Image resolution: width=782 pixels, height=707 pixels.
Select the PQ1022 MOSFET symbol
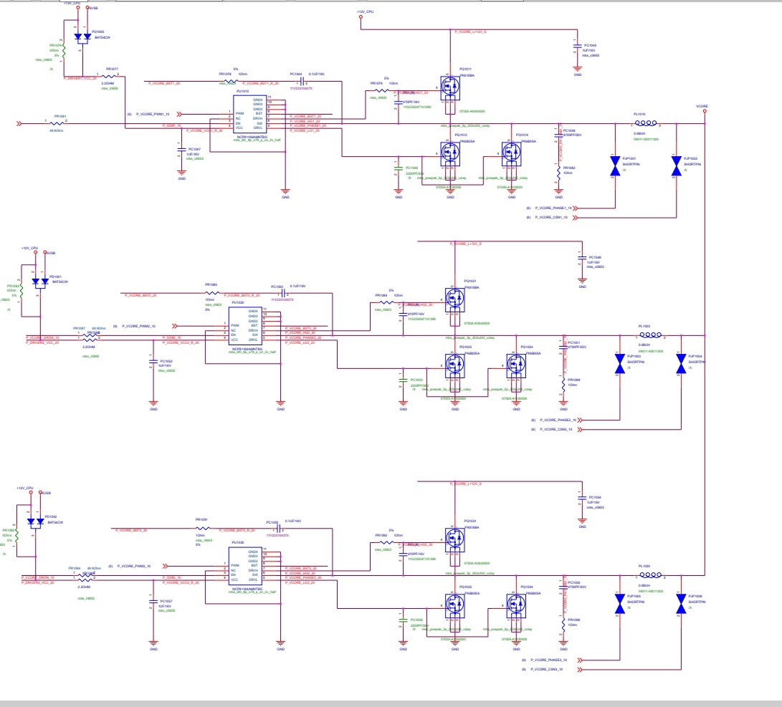(x=455, y=366)
